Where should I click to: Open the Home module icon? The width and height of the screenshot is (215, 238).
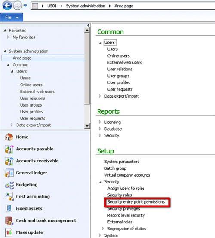click(9, 137)
